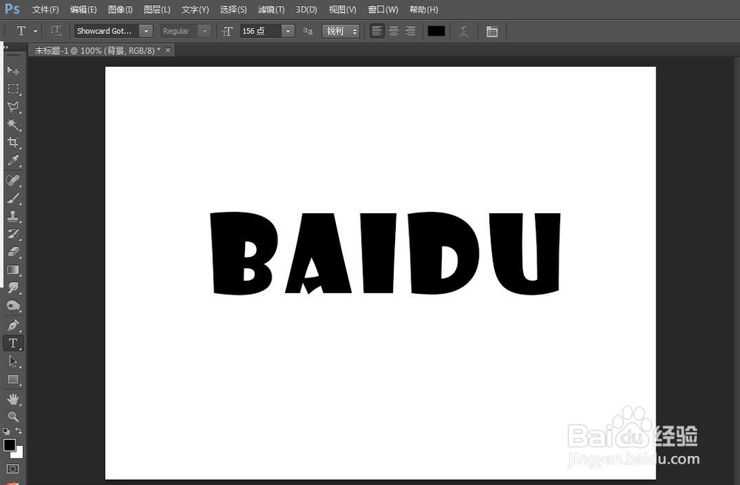
Task: Open the 滤镜(T) menu
Action: click(271, 10)
